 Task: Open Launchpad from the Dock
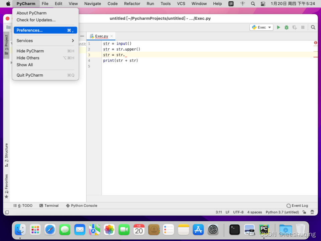pyautogui.click(x=35, y=230)
